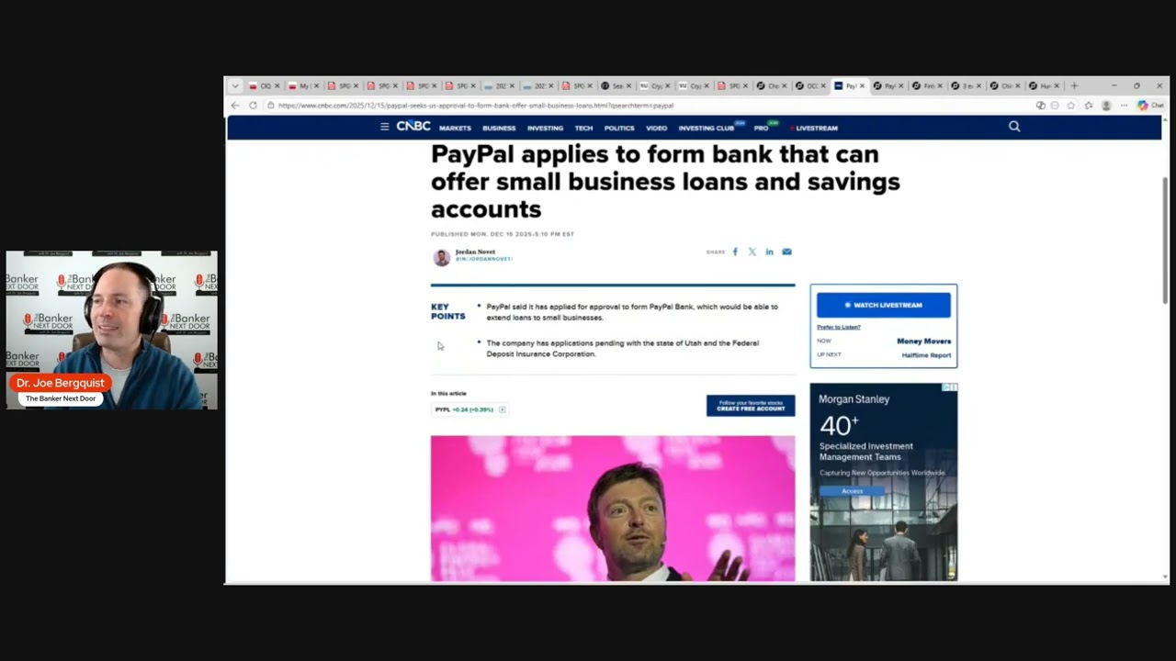Click the article photo of the speaker
This screenshot has height=661, width=1176.
pyautogui.click(x=613, y=509)
